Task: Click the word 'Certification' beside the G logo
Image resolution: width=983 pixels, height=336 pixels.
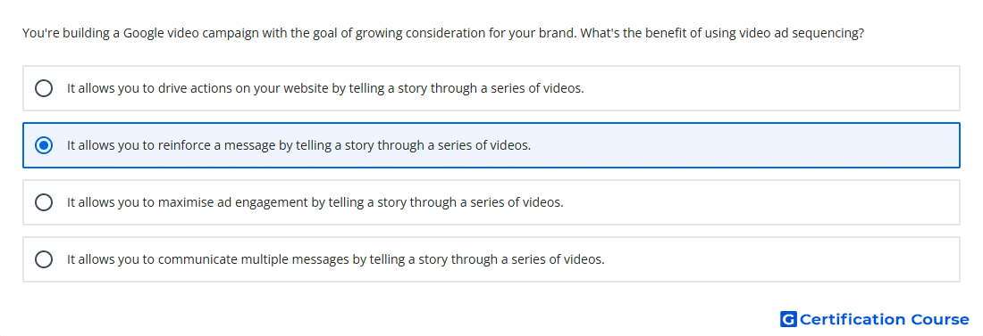Action: 853,319
